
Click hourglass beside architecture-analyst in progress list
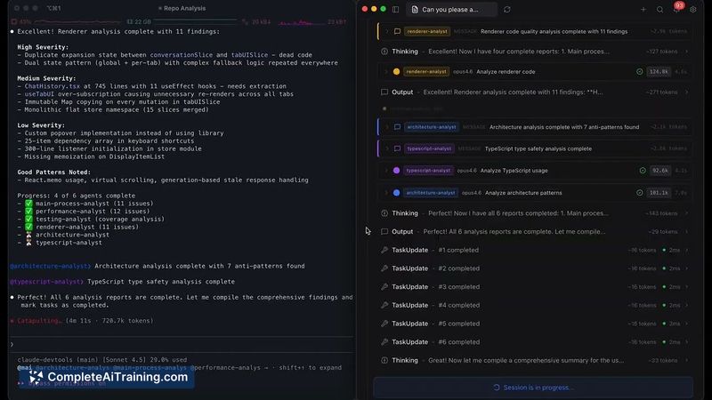[28, 235]
